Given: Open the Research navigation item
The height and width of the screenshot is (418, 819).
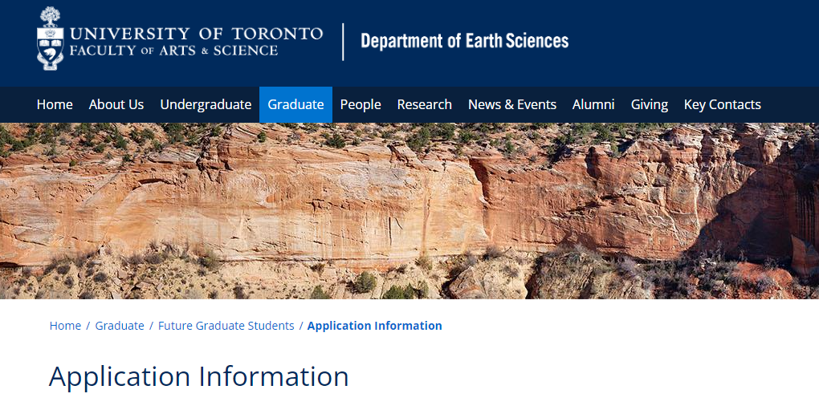Looking at the screenshot, I should point(424,104).
